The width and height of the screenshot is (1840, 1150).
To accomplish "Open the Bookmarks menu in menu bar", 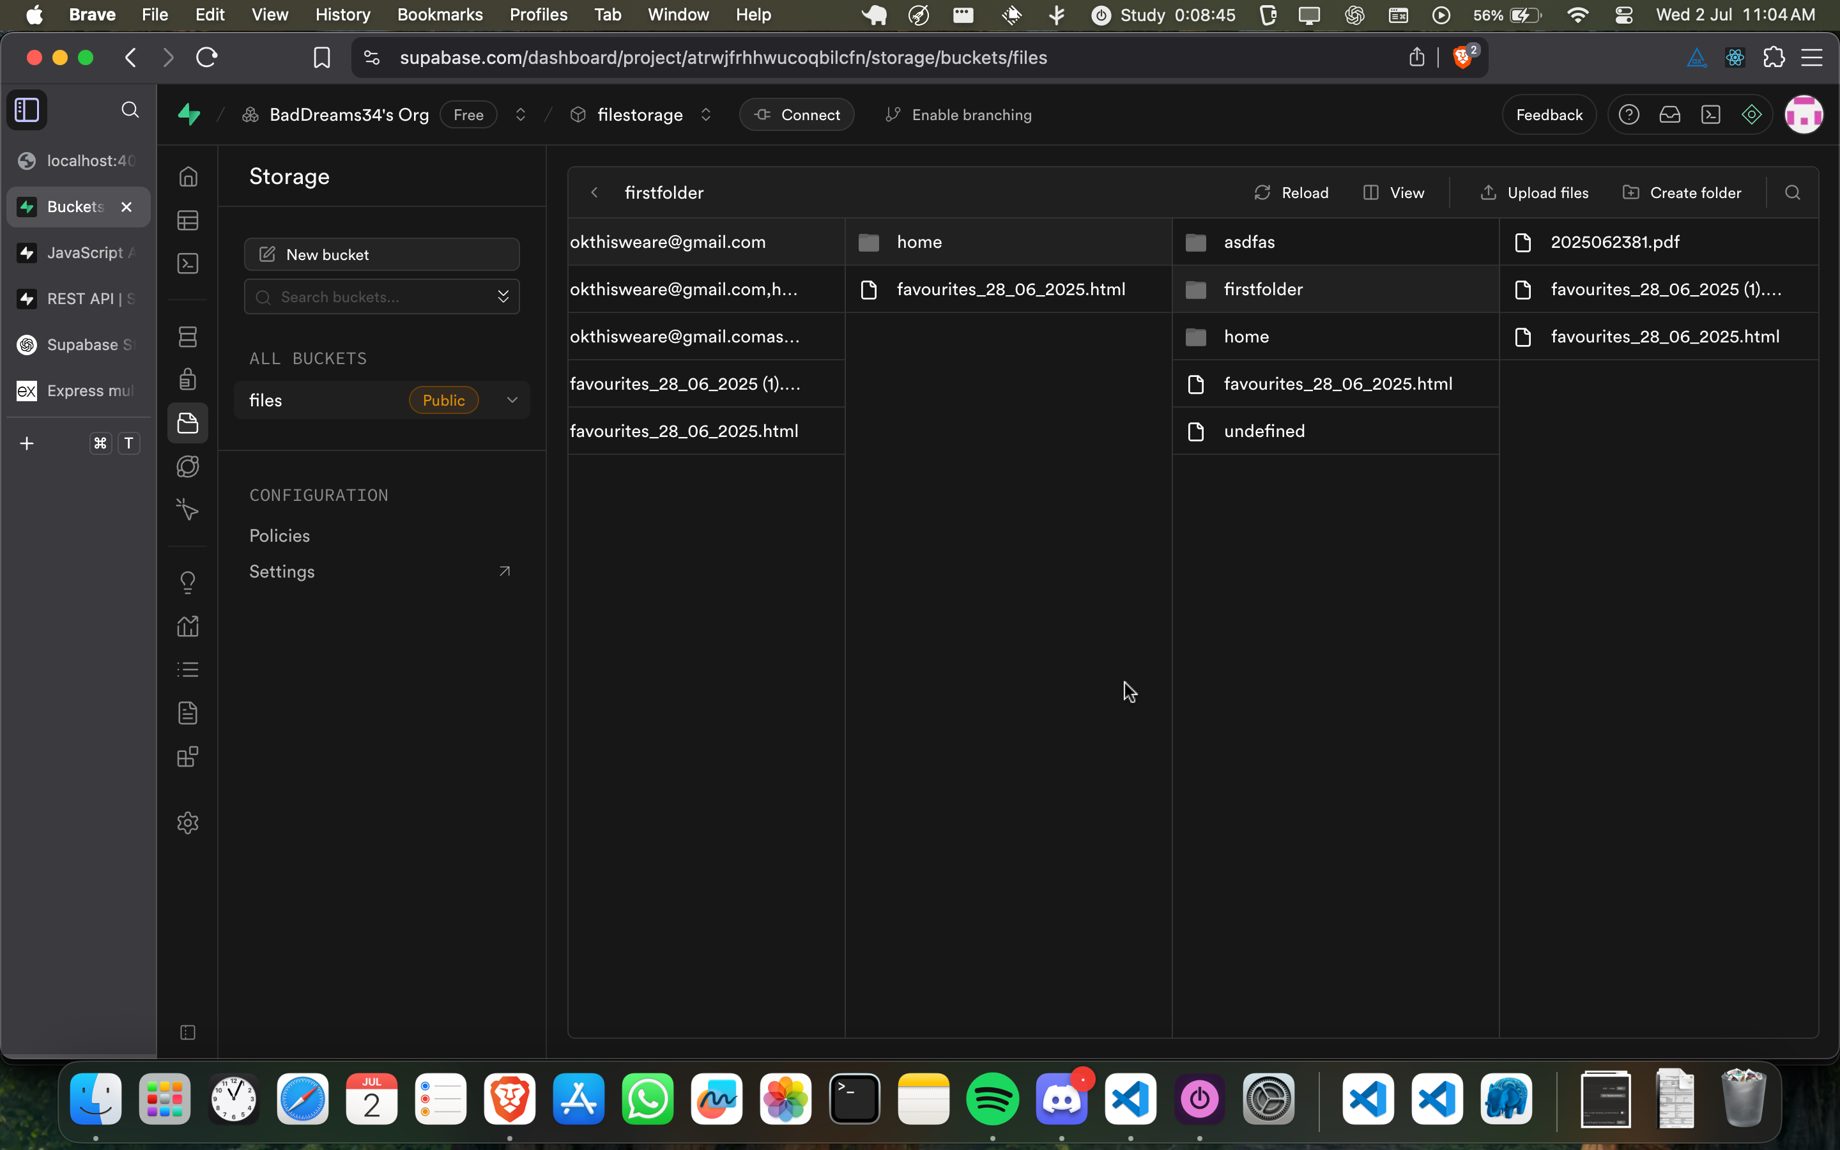I will (440, 15).
